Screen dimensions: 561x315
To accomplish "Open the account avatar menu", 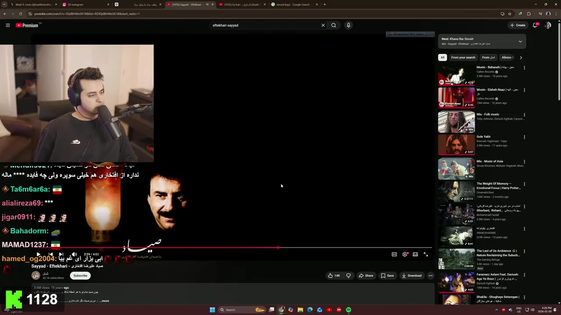I will tap(548, 25).
